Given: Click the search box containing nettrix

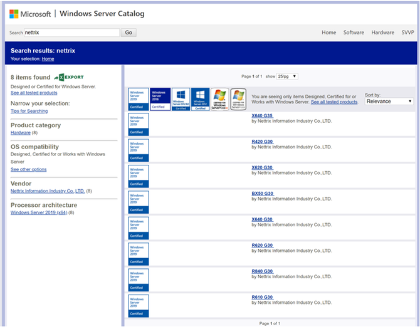Looking at the screenshot, I should coord(71,33).
